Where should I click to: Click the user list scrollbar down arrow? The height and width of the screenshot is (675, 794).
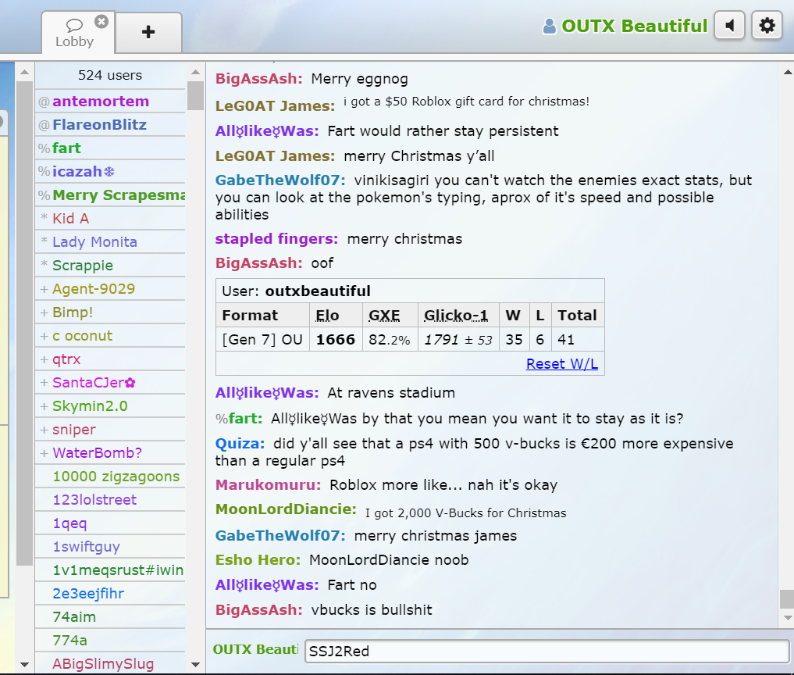pyautogui.click(x=195, y=664)
